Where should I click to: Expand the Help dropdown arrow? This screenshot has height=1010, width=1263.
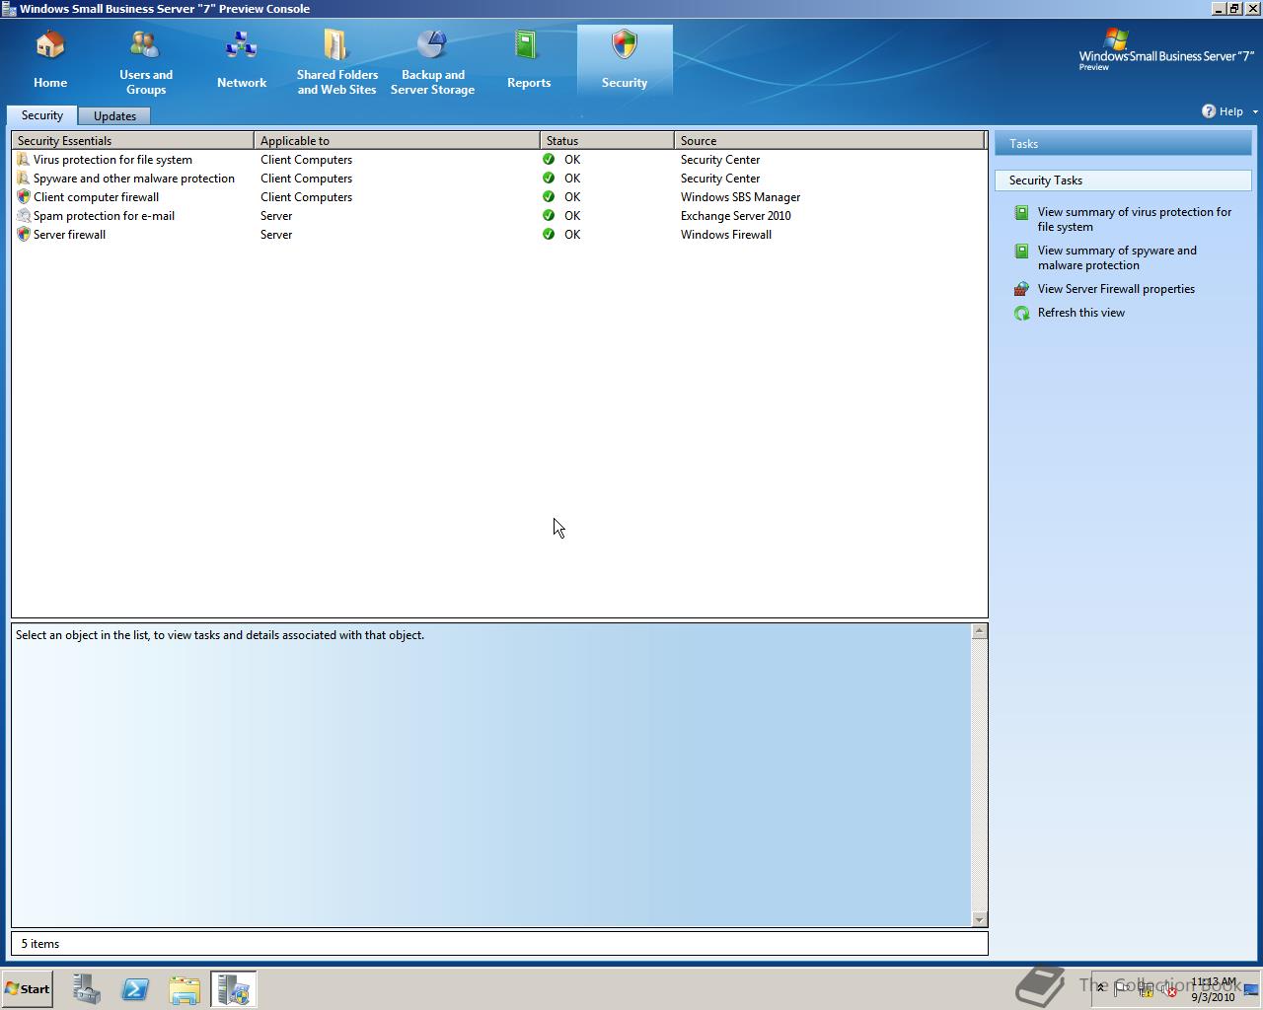point(1255,111)
